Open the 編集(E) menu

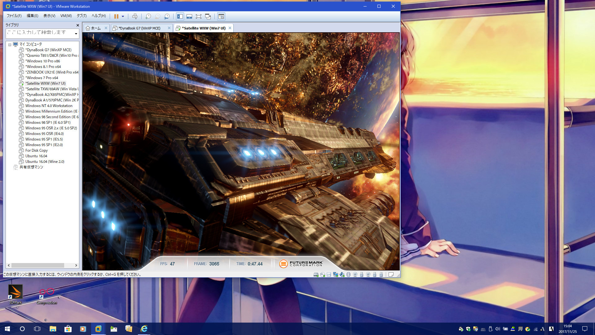(x=32, y=16)
